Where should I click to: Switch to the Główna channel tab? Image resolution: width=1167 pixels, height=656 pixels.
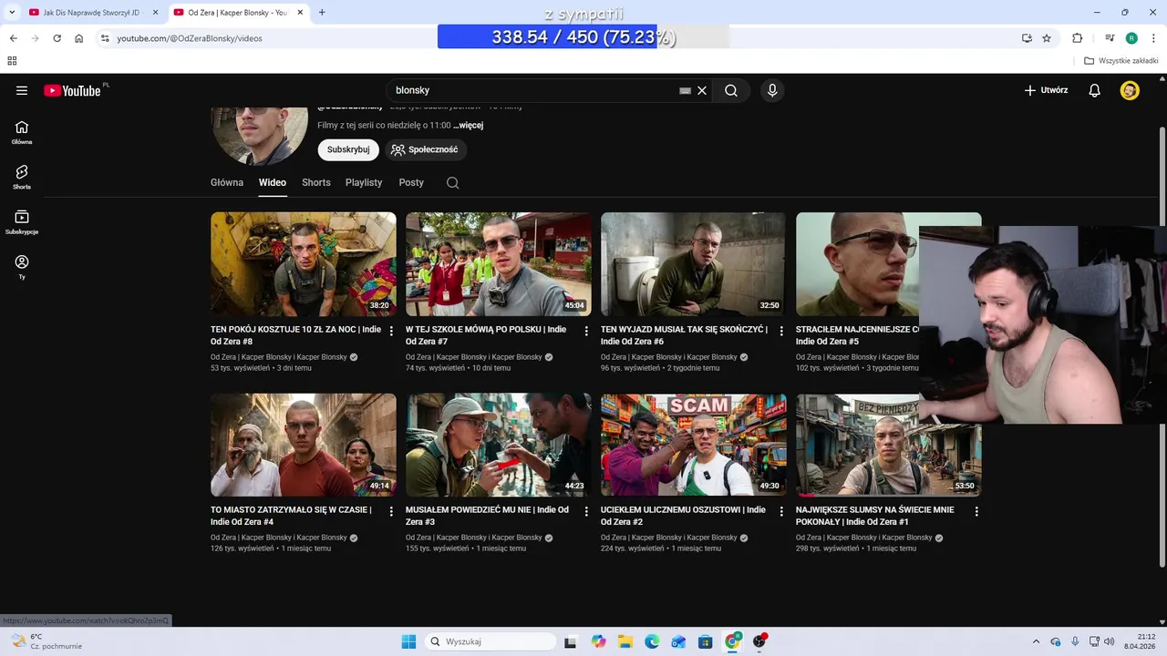pos(227,182)
